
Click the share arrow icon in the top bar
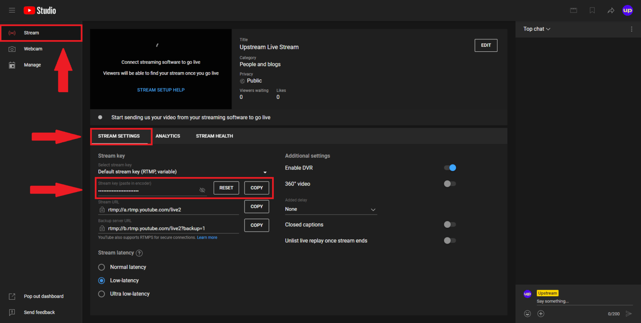click(x=611, y=10)
